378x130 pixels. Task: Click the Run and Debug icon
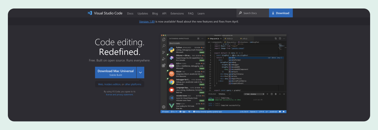pos(163,59)
